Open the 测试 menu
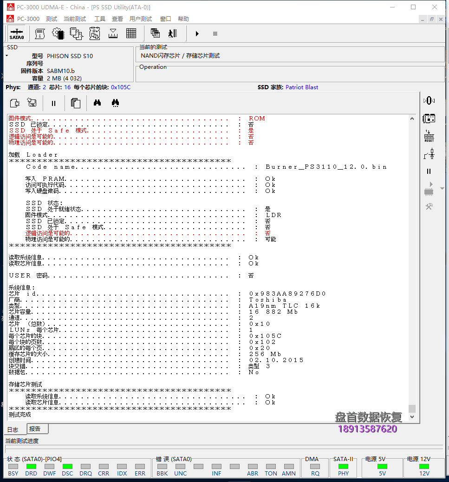 click(52, 19)
